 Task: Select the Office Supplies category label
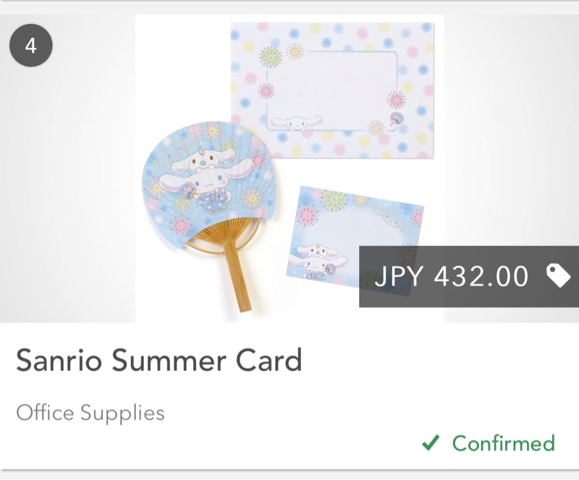(90, 413)
